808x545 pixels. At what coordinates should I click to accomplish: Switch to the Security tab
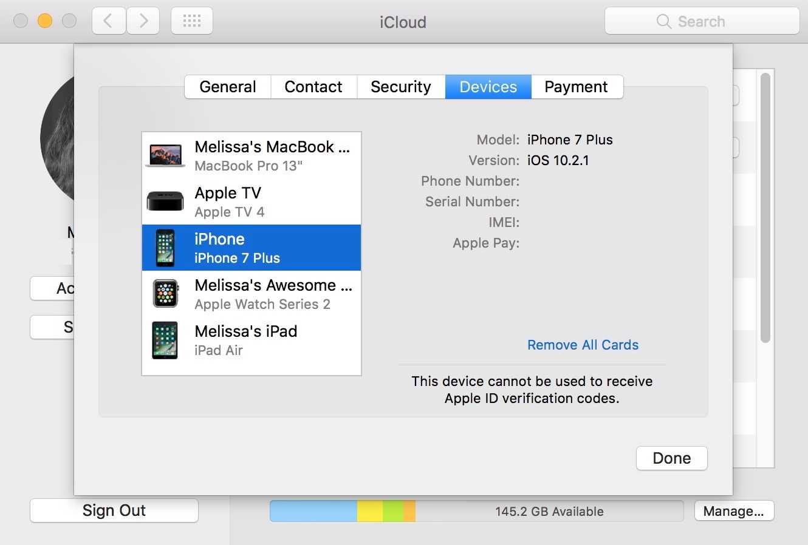401,87
